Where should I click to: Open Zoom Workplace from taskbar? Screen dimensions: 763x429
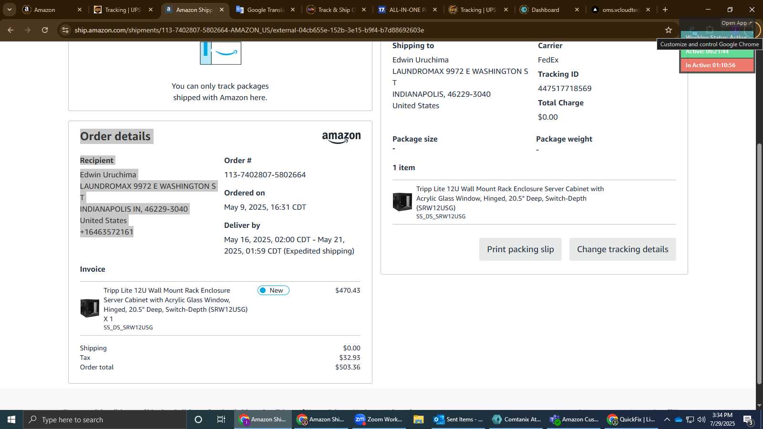[379, 419]
